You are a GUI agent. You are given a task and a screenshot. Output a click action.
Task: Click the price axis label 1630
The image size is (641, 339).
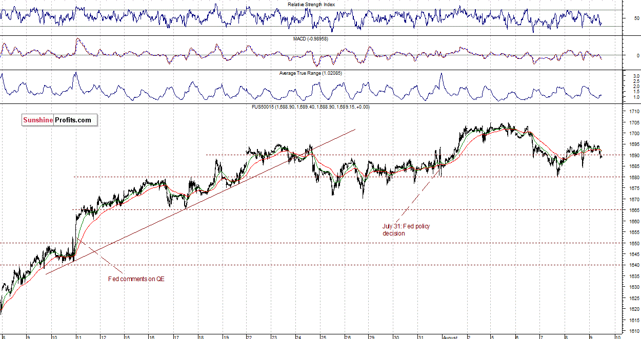coord(634,288)
